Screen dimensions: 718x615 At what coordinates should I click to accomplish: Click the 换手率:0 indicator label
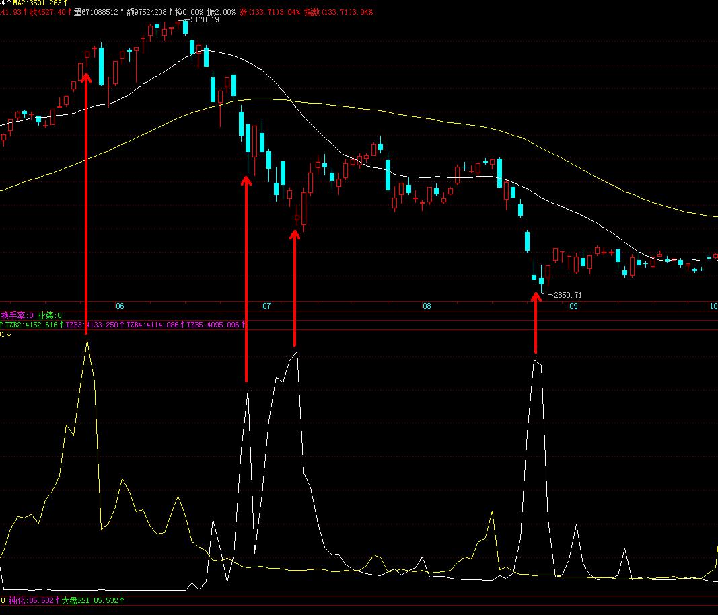pos(17,315)
